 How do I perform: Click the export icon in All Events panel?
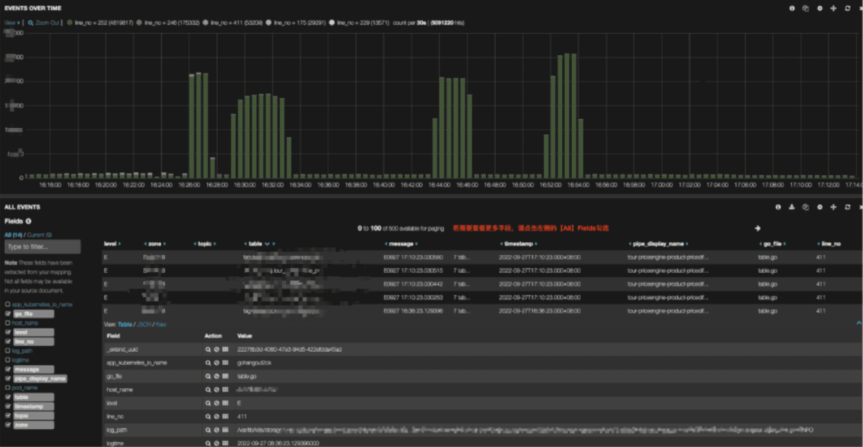(x=792, y=207)
